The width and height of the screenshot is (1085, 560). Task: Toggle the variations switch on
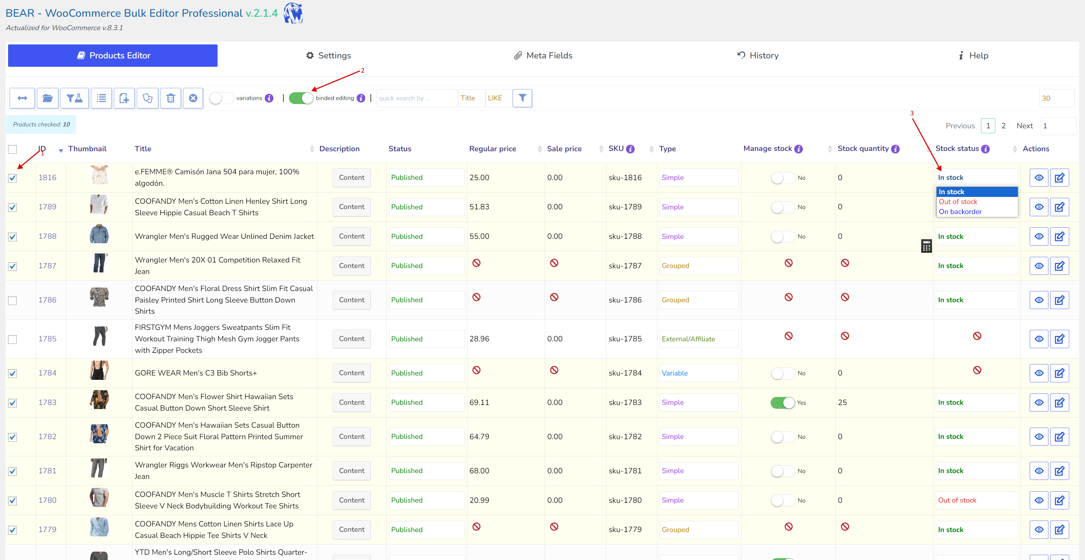(x=221, y=98)
